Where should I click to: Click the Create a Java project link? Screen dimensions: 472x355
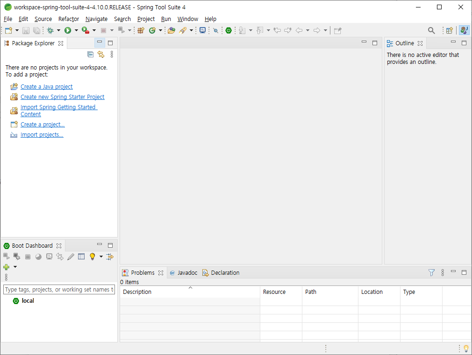(47, 87)
